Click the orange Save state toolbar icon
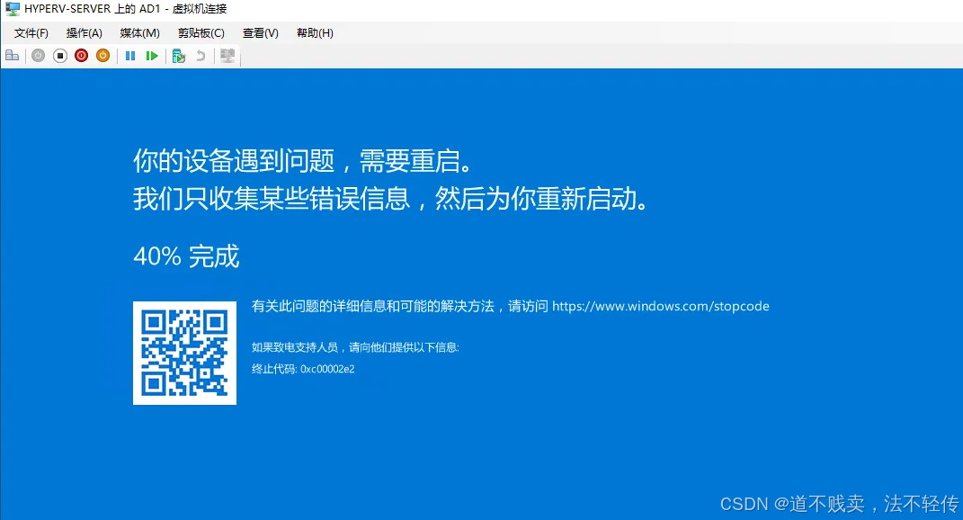963x520 pixels. pos(103,56)
